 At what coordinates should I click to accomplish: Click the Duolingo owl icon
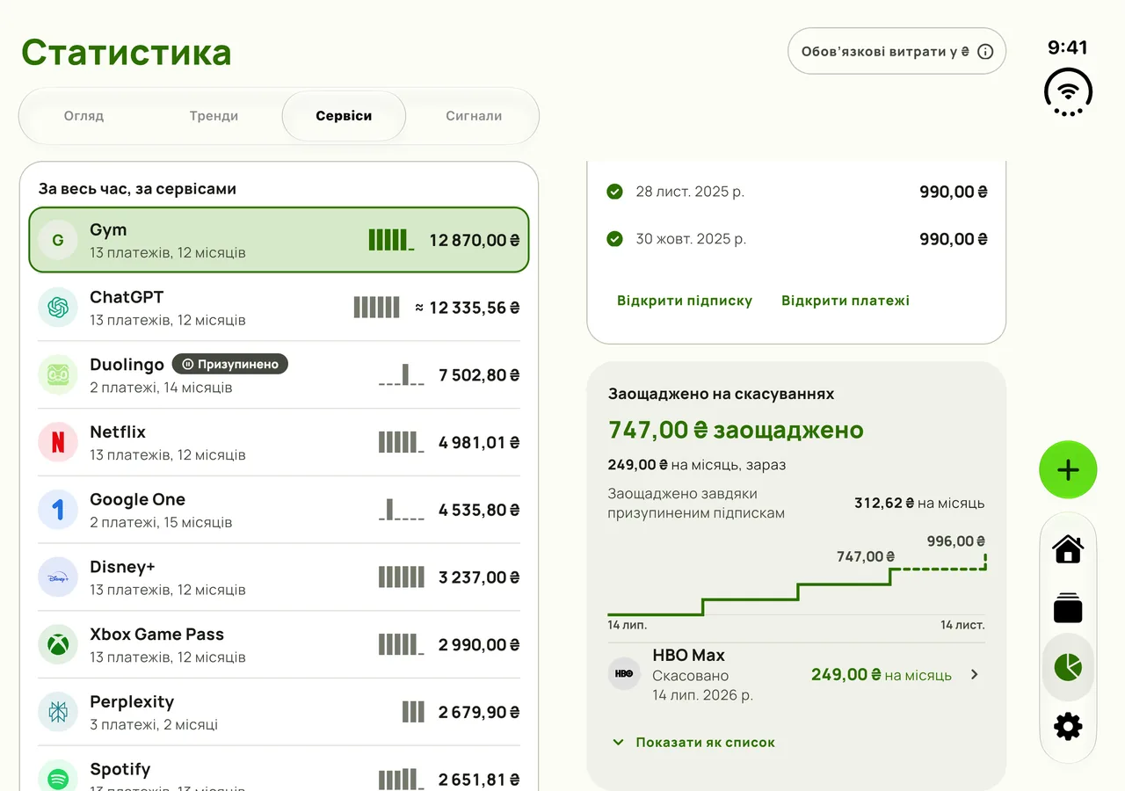(x=58, y=374)
